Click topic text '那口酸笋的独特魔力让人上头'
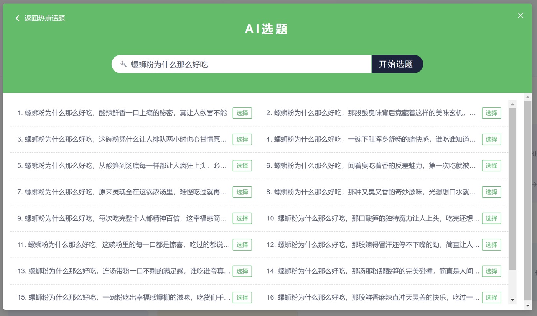 [395, 218]
